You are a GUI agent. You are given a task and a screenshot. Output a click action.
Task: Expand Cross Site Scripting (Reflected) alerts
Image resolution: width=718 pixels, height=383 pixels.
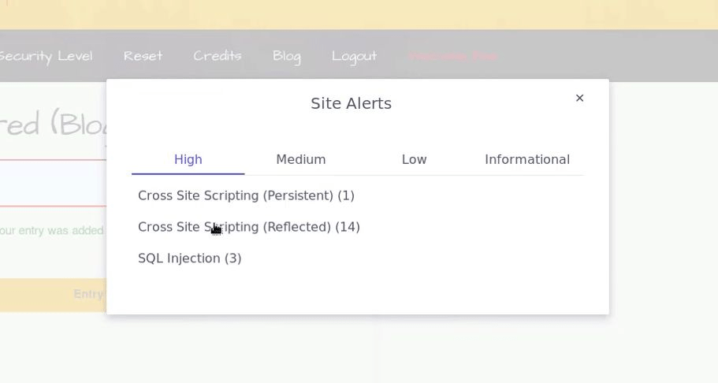point(248,227)
